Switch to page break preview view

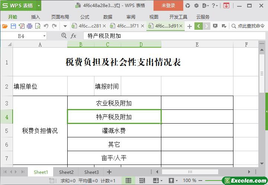tap(142, 181)
